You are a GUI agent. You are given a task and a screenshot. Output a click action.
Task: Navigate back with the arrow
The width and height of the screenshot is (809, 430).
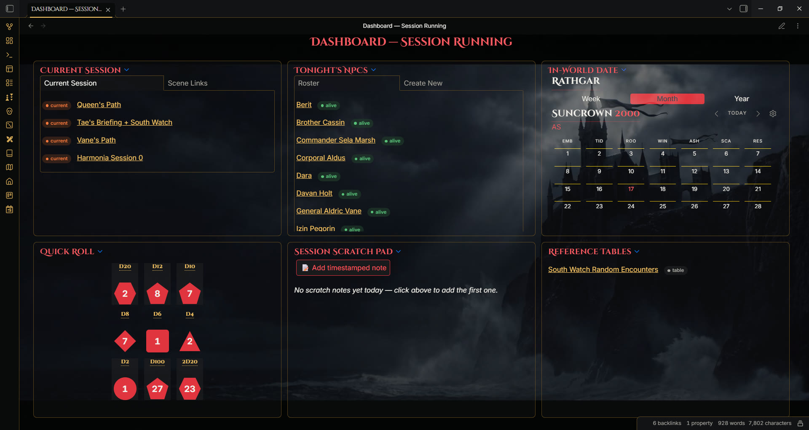(31, 26)
